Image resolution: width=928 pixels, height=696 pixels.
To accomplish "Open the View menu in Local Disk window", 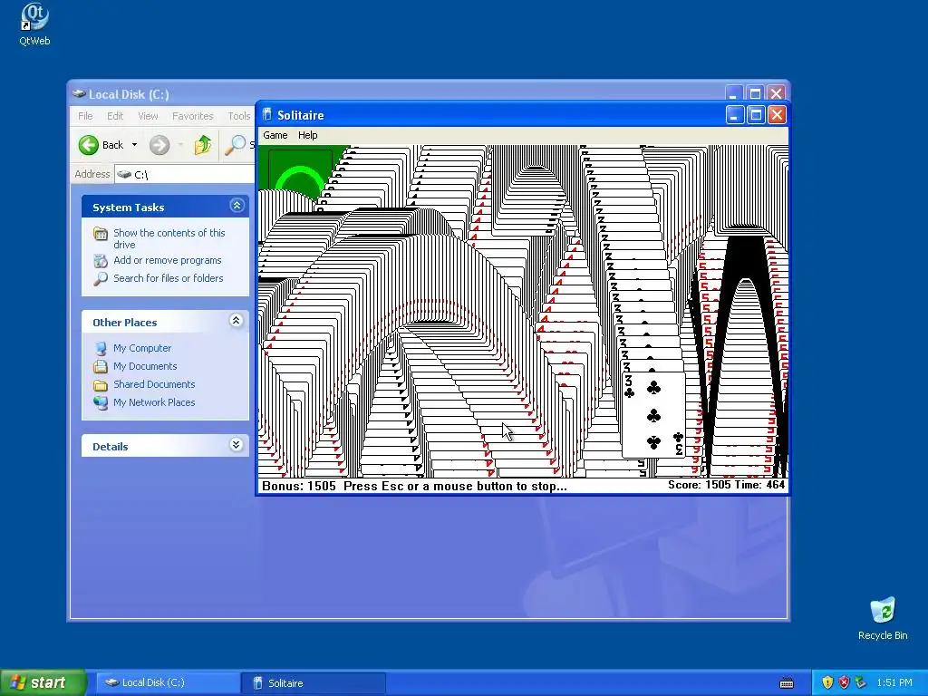I will coord(148,116).
